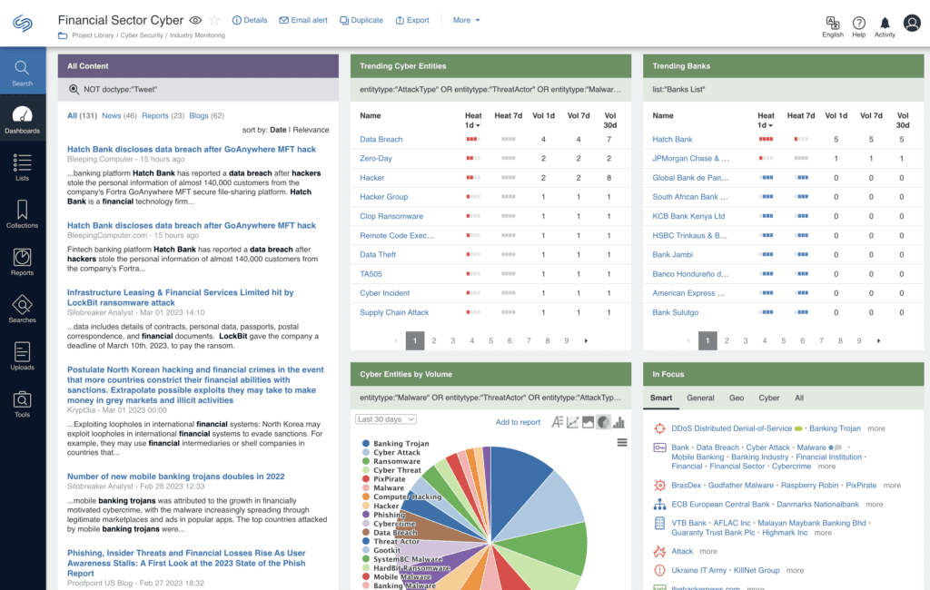Open the user profile avatar
Viewport: 930px width, 590px height.
click(x=912, y=23)
